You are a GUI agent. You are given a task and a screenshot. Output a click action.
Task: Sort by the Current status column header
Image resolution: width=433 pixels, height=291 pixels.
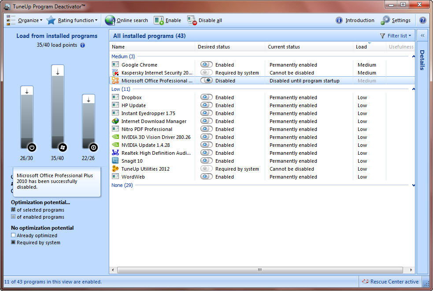coord(309,47)
